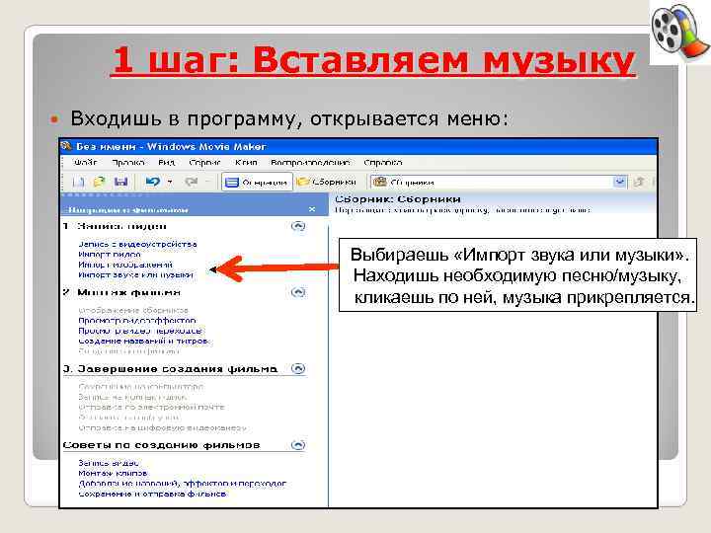Open the Файл menu

pos(85,162)
